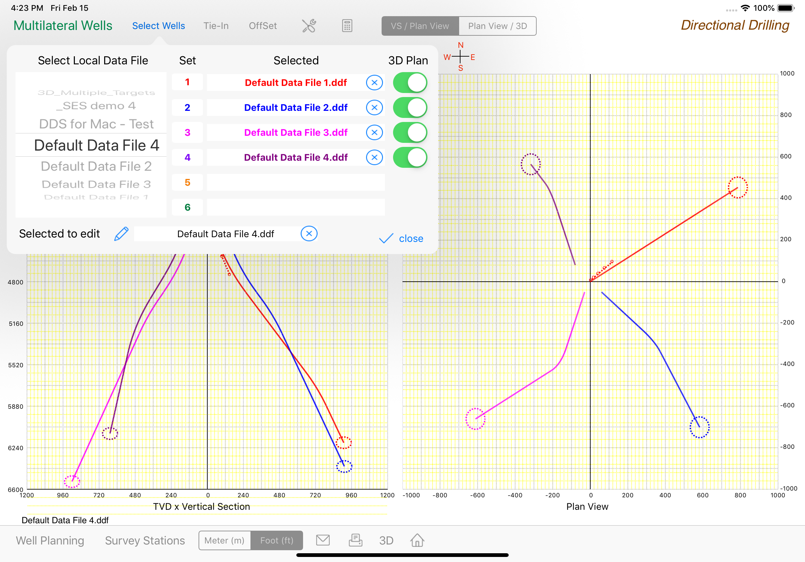The width and height of the screenshot is (805, 562).
Task: Remove Default Data File 3.ddf from set
Action: (x=374, y=132)
